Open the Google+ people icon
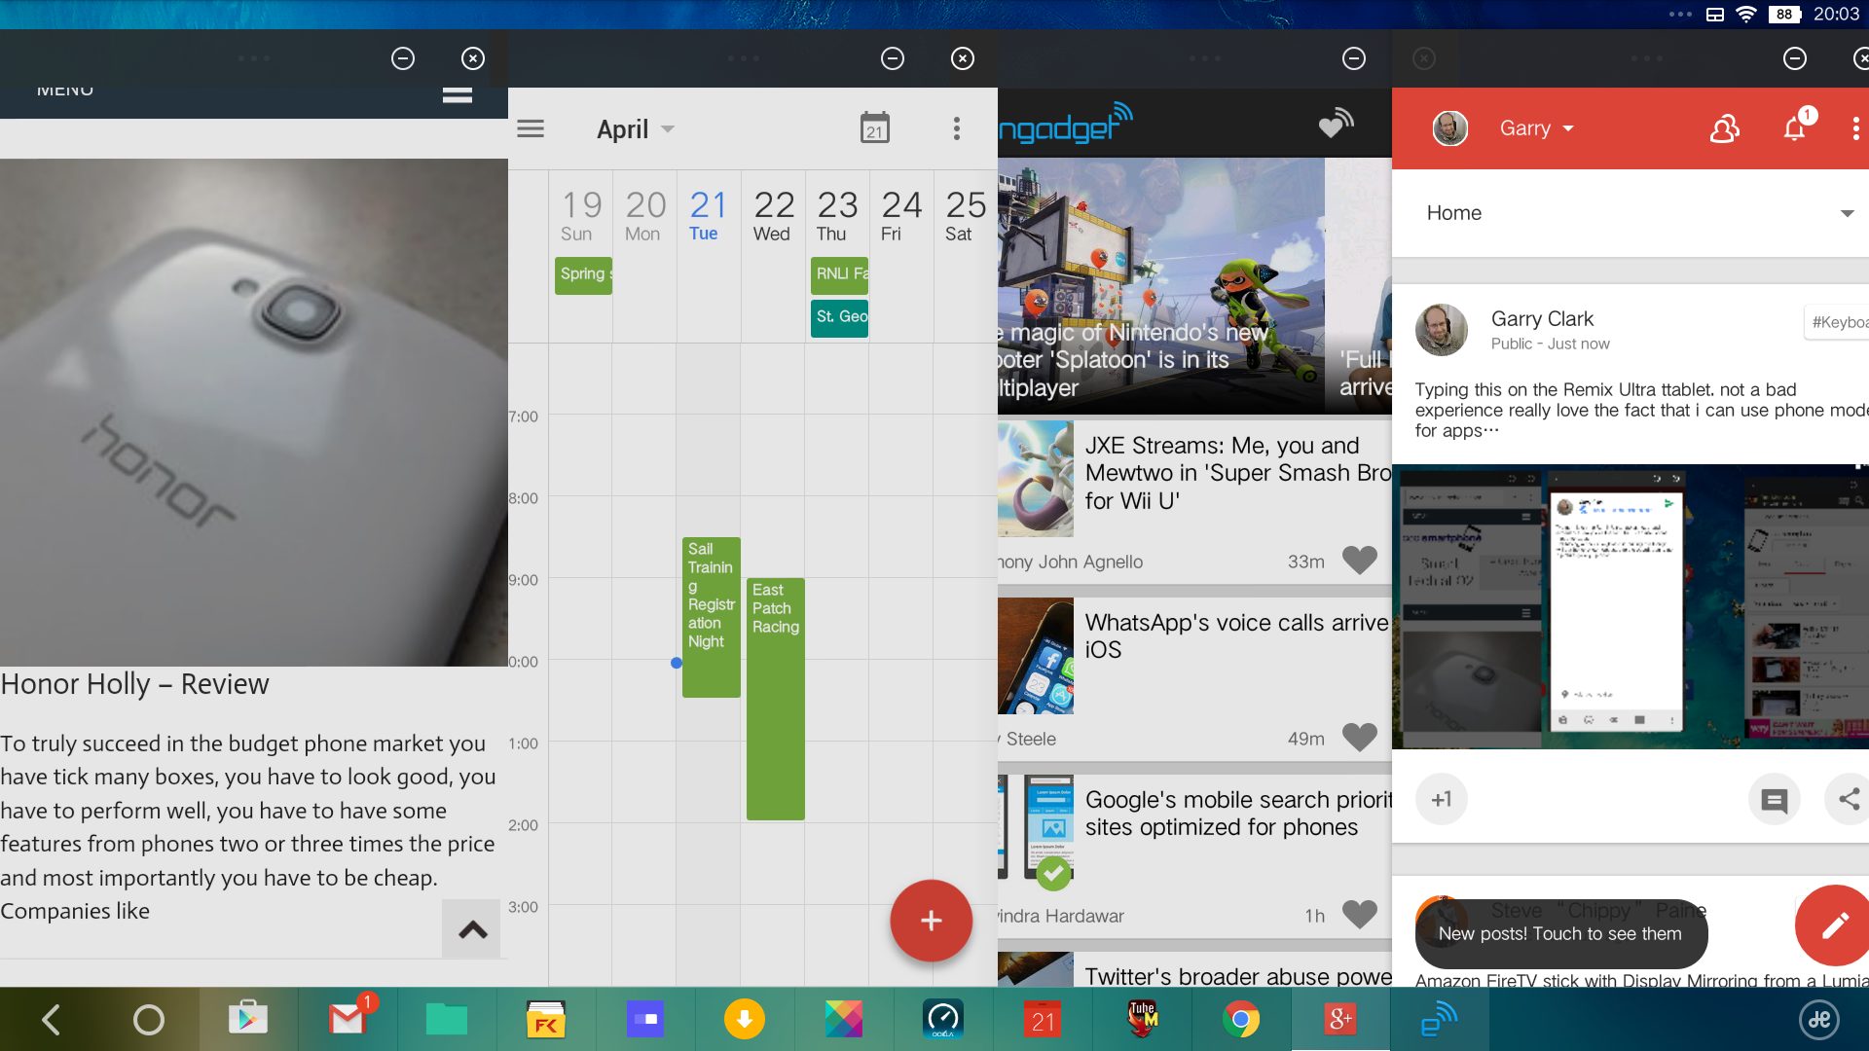This screenshot has height=1051, width=1869. (x=1724, y=128)
